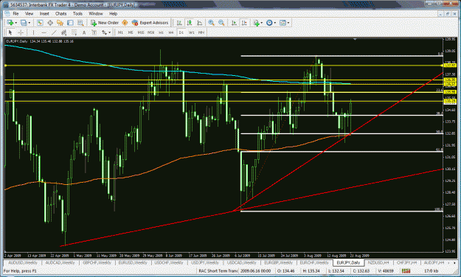This screenshot has width=461, height=277.
Task: Open the View menu
Action: (x=29, y=13)
